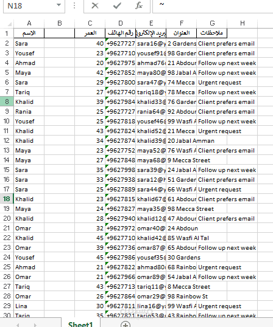Select age cell 32 in row 21

[x=90, y=228]
